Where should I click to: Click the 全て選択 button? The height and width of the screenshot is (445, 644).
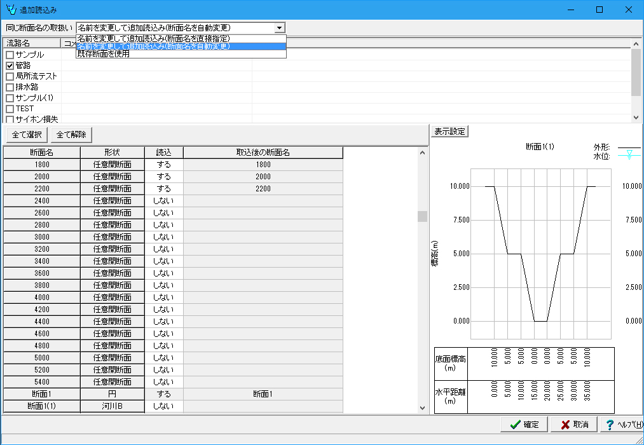click(27, 135)
